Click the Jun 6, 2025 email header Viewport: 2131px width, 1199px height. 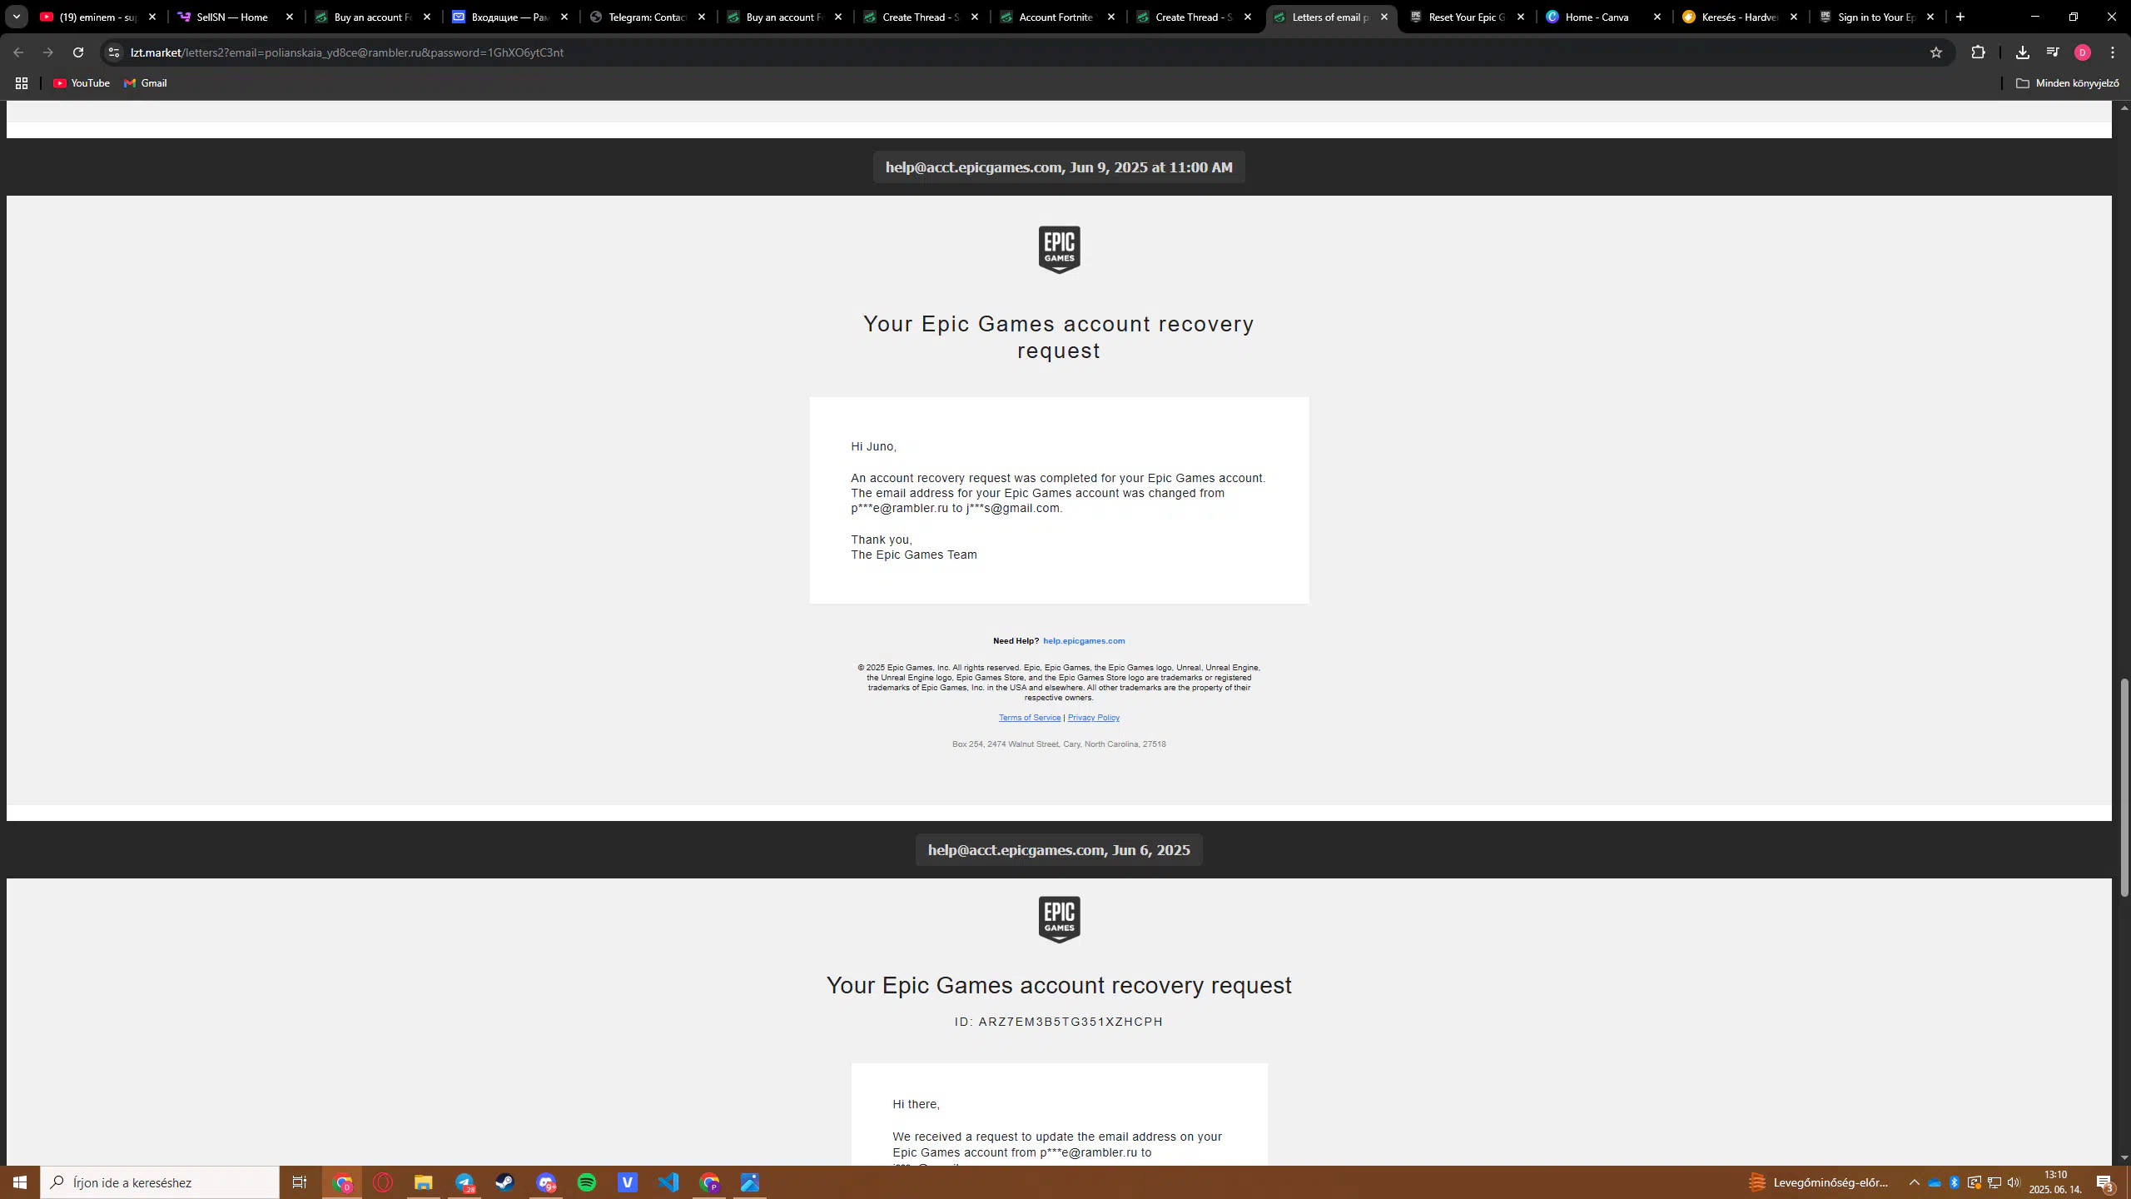pos(1059,850)
